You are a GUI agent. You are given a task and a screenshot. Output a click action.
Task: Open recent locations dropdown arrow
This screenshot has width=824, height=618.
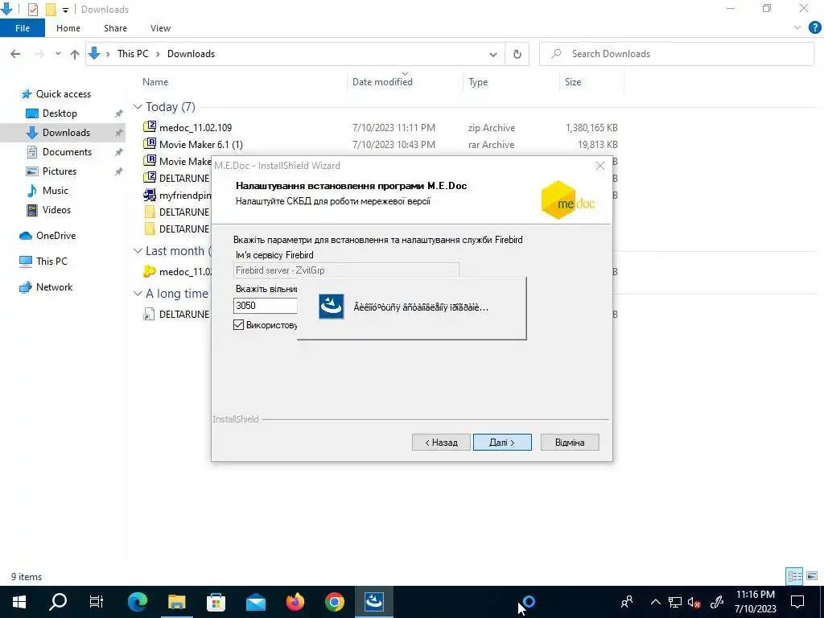[x=58, y=54]
